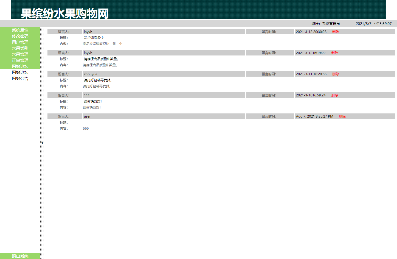Open the 网站公告 announcements page
The width and height of the screenshot is (397, 259).
click(x=20, y=78)
